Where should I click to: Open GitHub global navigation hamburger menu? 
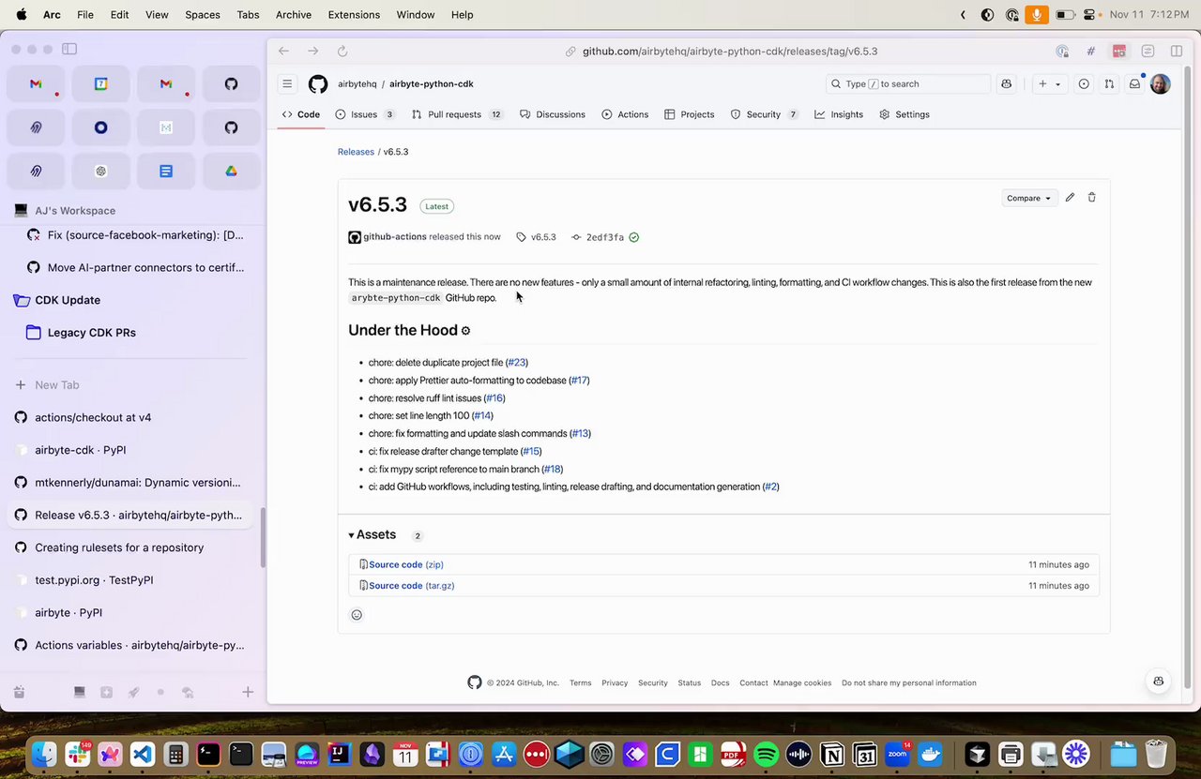(287, 84)
